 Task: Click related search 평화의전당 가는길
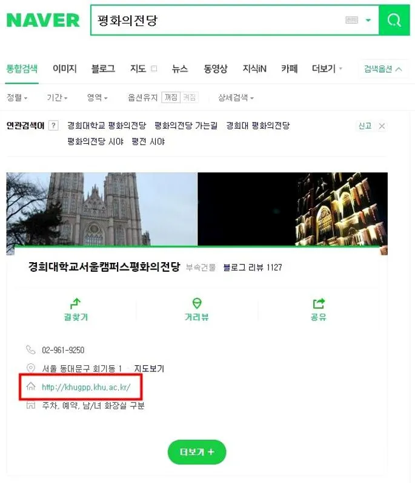(x=186, y=126)
